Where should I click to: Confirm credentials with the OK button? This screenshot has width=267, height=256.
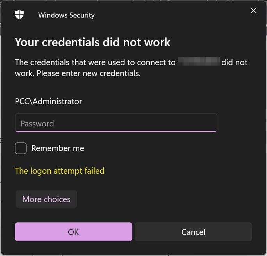pos(73,232)
